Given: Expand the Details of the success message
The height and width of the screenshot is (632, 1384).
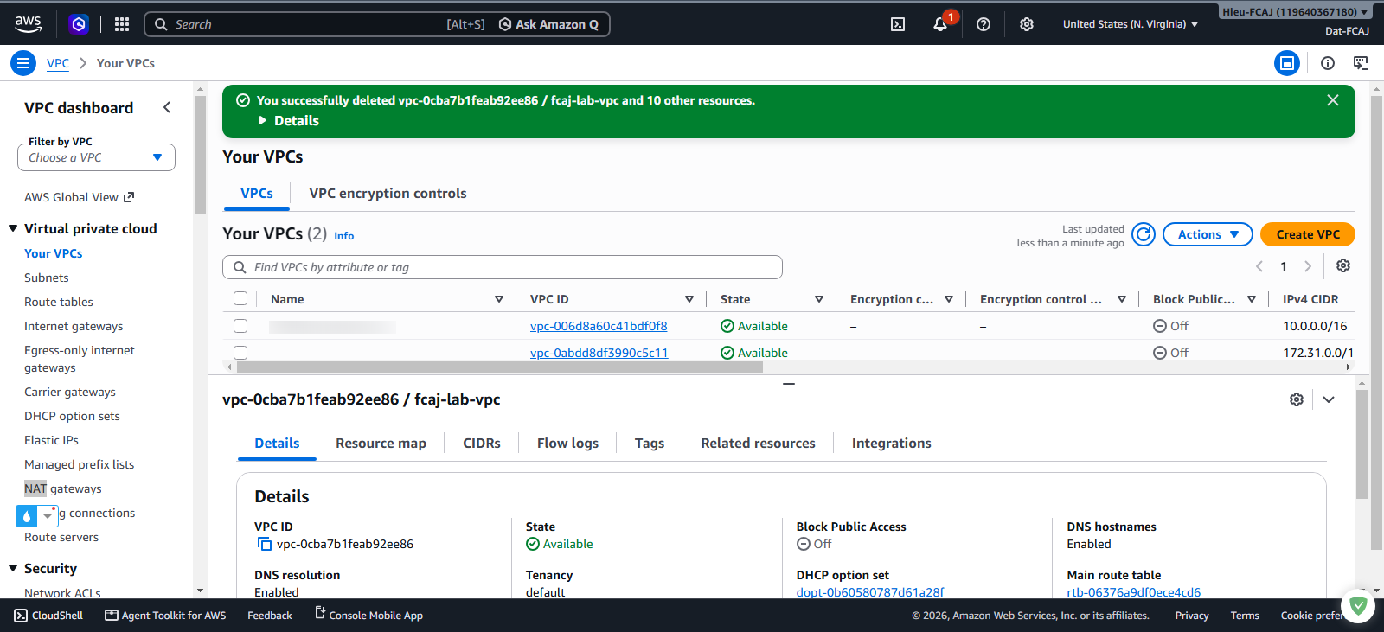Looking at the screenshot, I should click(x=289, y=121).
